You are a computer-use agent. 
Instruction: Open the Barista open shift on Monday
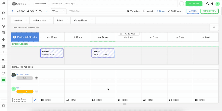pyautogui.click(x=52, y=53)
